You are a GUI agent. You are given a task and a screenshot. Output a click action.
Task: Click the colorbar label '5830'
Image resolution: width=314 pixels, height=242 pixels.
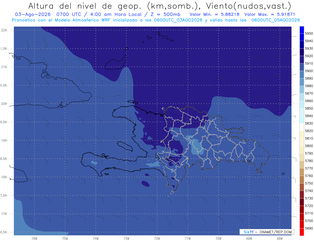coord(309,123)
